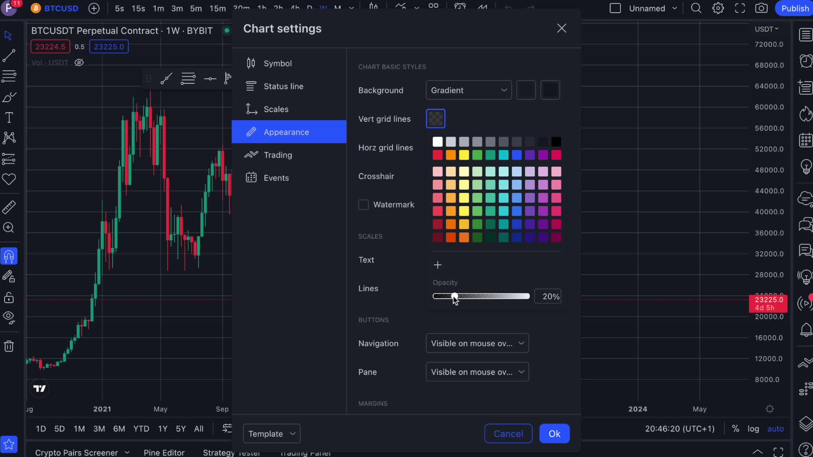
Task: Select the trend line drawing tool
Action: click(8, 55)
